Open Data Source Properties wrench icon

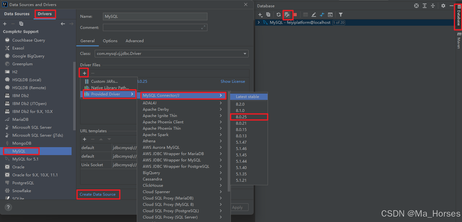(287, 15)
